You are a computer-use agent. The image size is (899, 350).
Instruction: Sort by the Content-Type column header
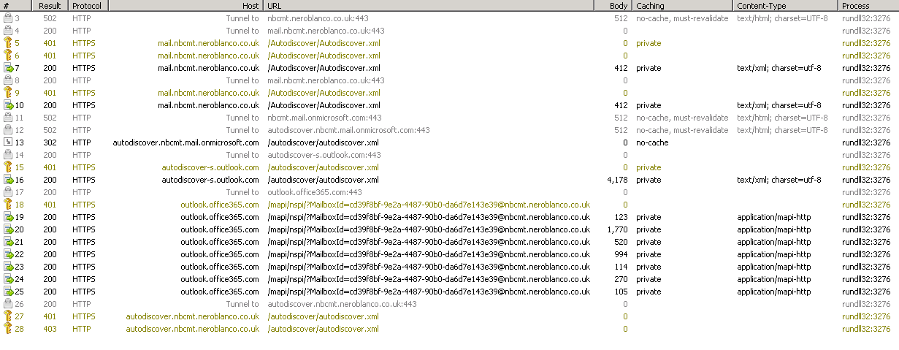[786, 6]
